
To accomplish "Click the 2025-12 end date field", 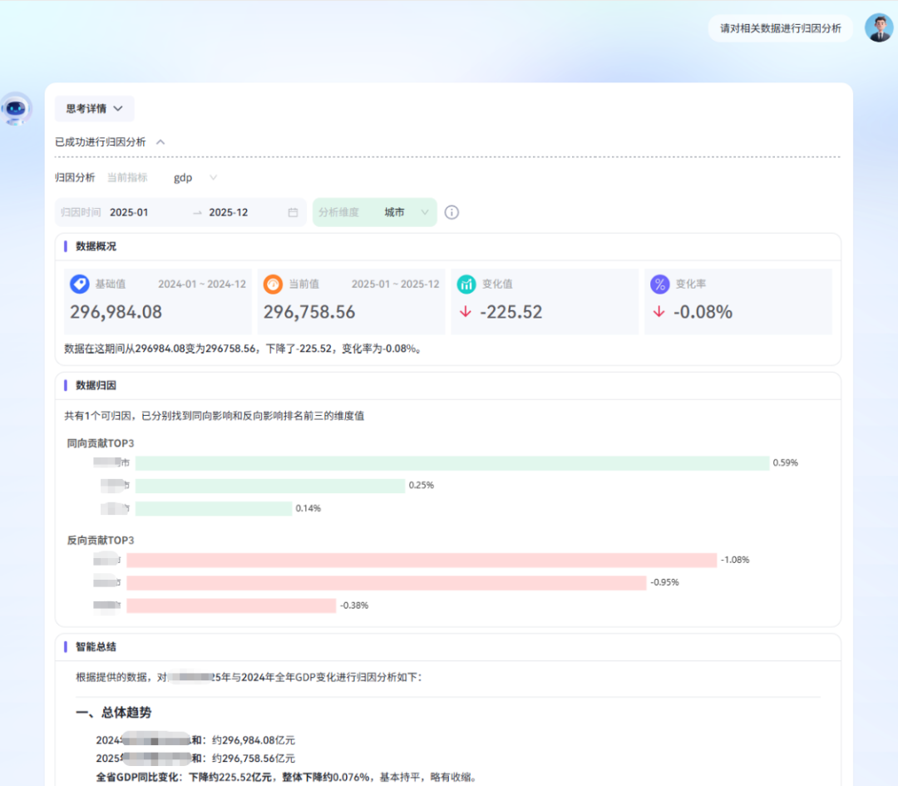I will tap(229, 213).
